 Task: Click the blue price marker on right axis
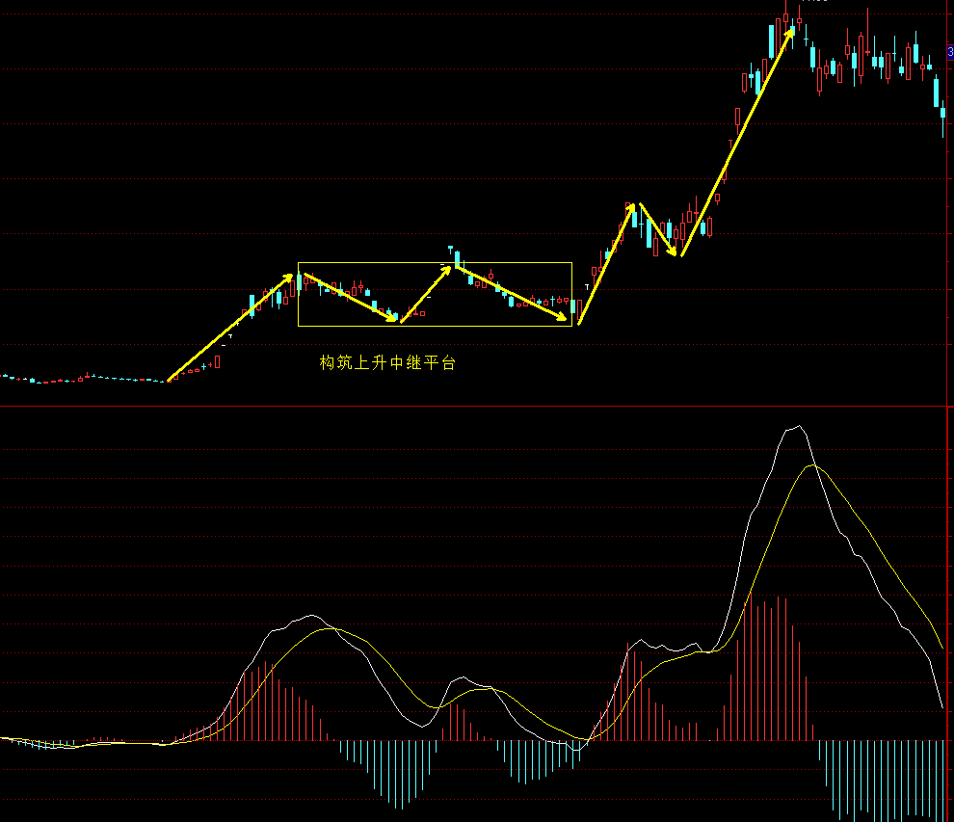click(950, 52)
